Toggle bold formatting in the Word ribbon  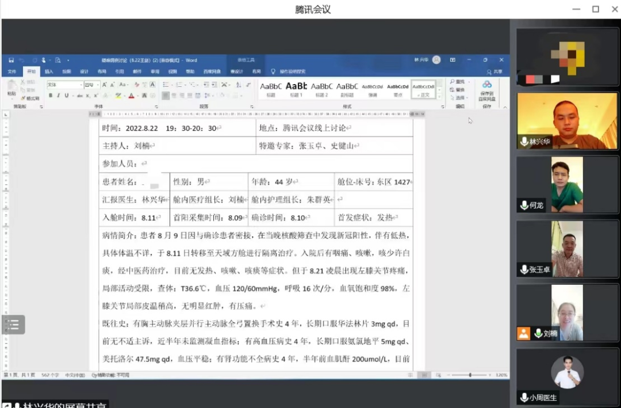click(x=51, y=96)
